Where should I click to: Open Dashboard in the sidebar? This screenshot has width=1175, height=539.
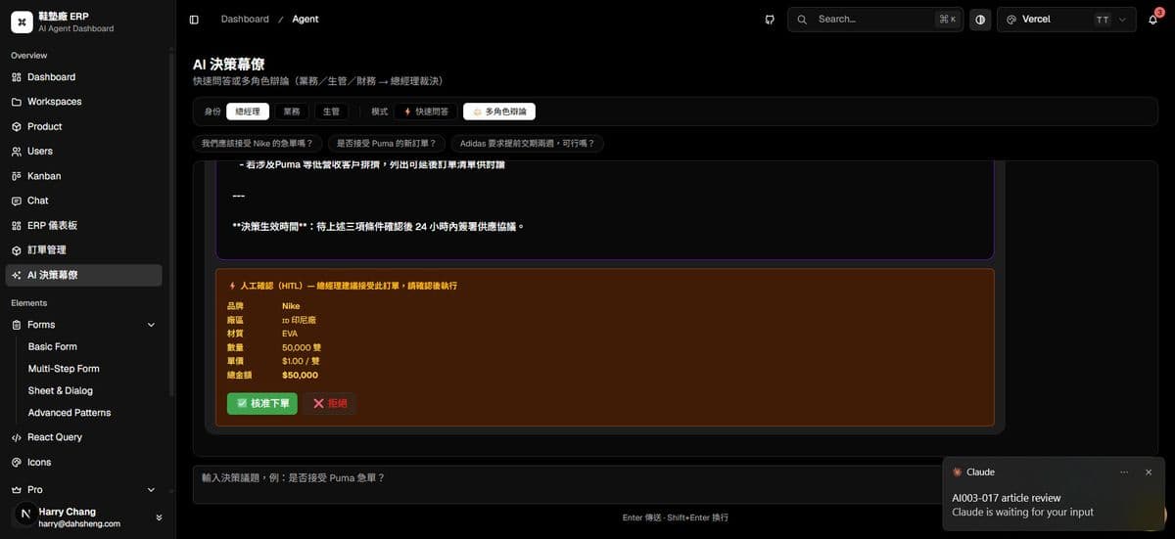pos(84,77)
